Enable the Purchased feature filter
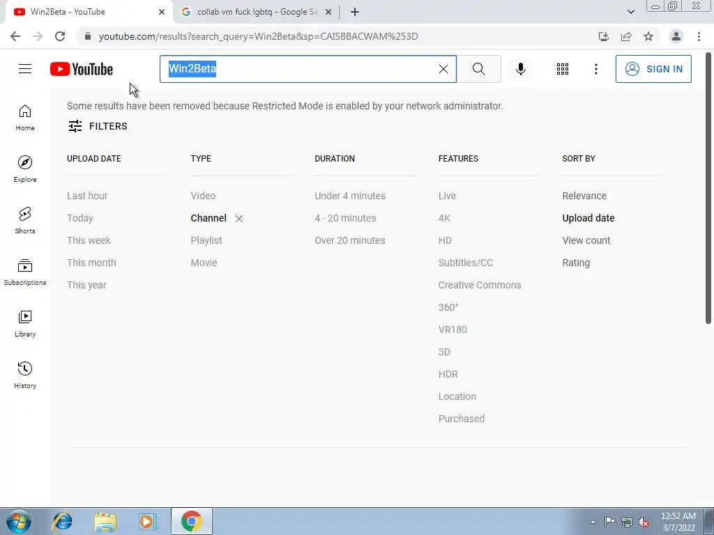714x535 pixels. (x=462, y=419)
